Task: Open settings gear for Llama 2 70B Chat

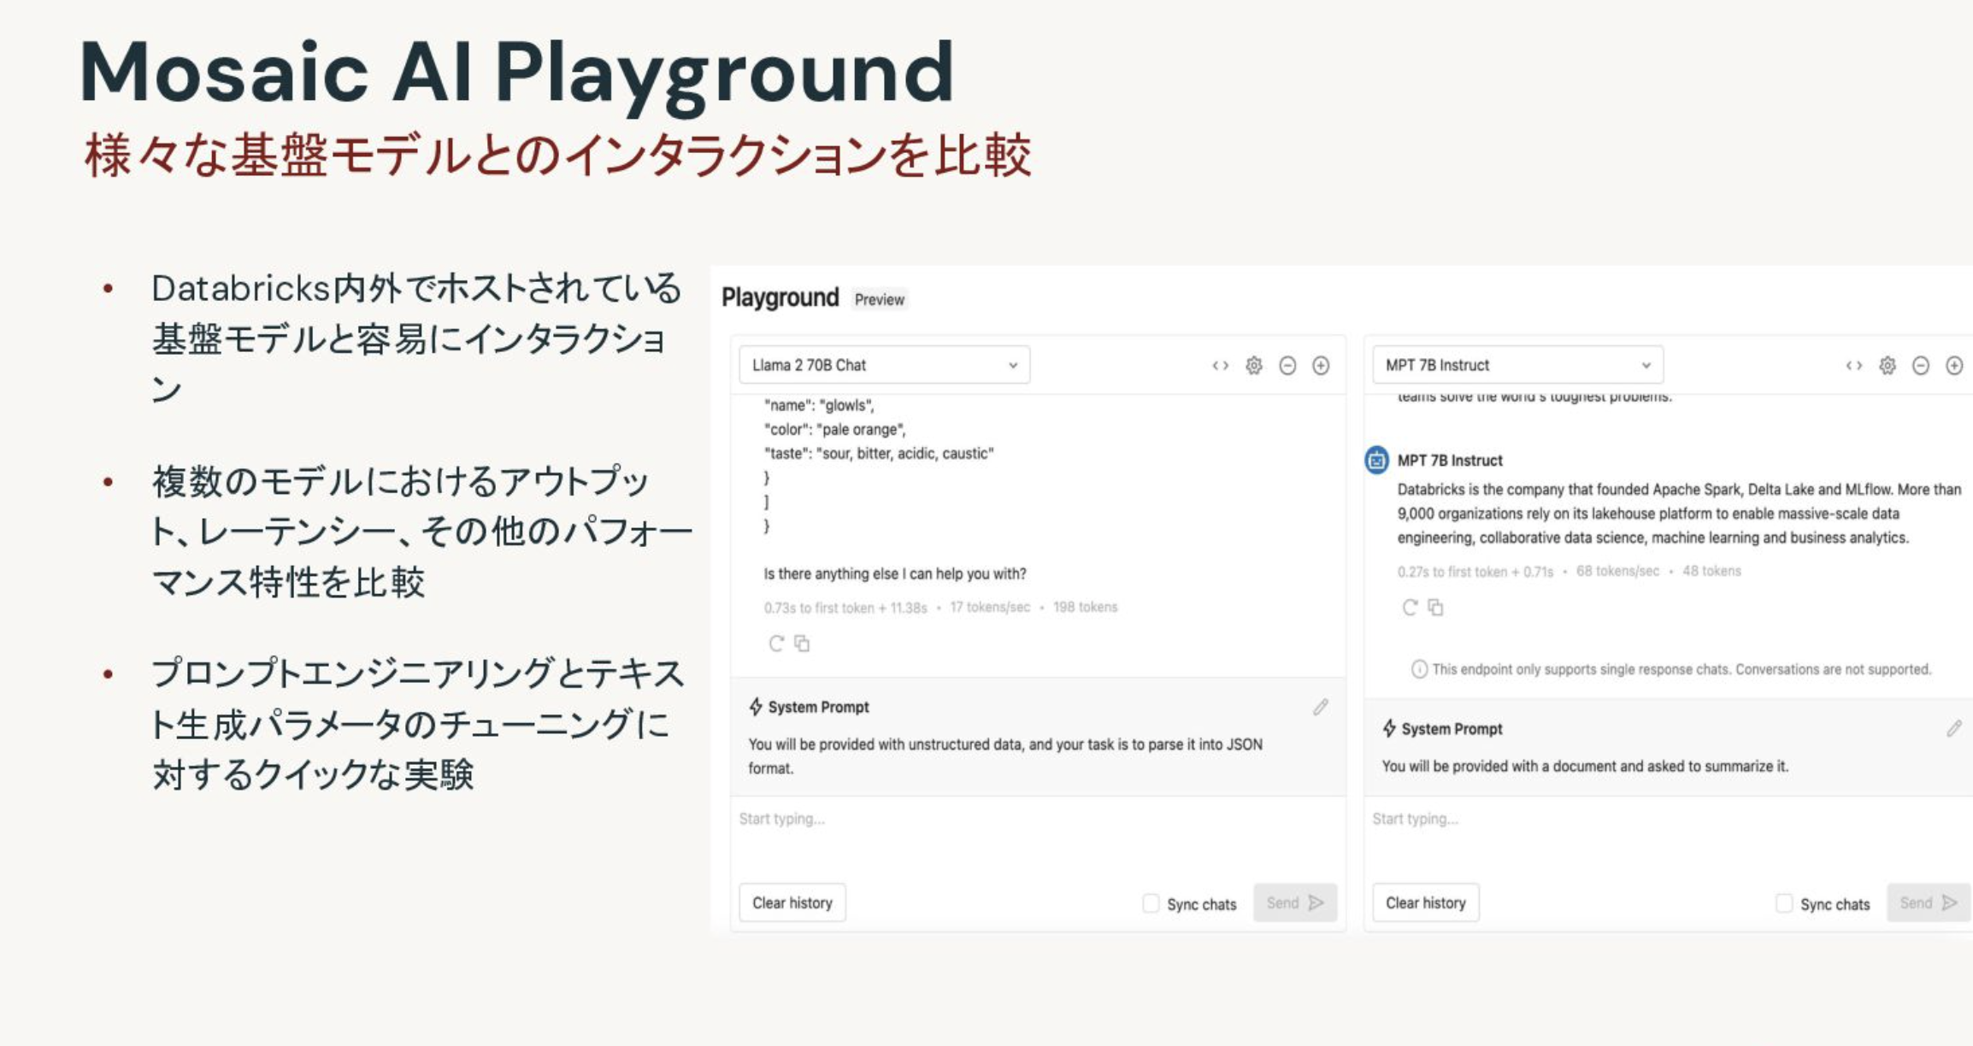Action: coord(1253,366)
